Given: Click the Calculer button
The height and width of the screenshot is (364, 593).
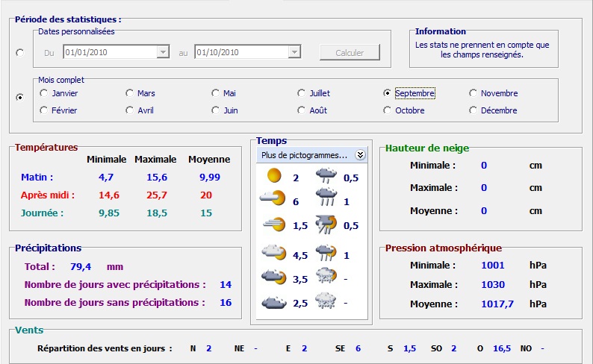Looking at the screenshot, I should (350, 52).
